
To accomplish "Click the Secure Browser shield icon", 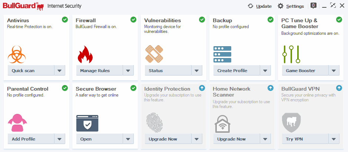I will click(87, 123).
